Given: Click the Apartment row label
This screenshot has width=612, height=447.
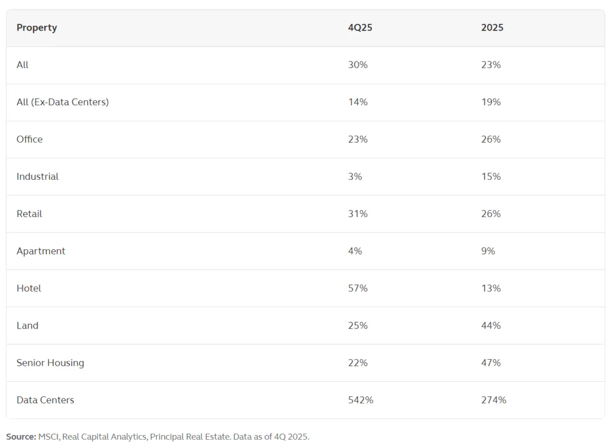Looking at the screenshot, I should 41,251.
